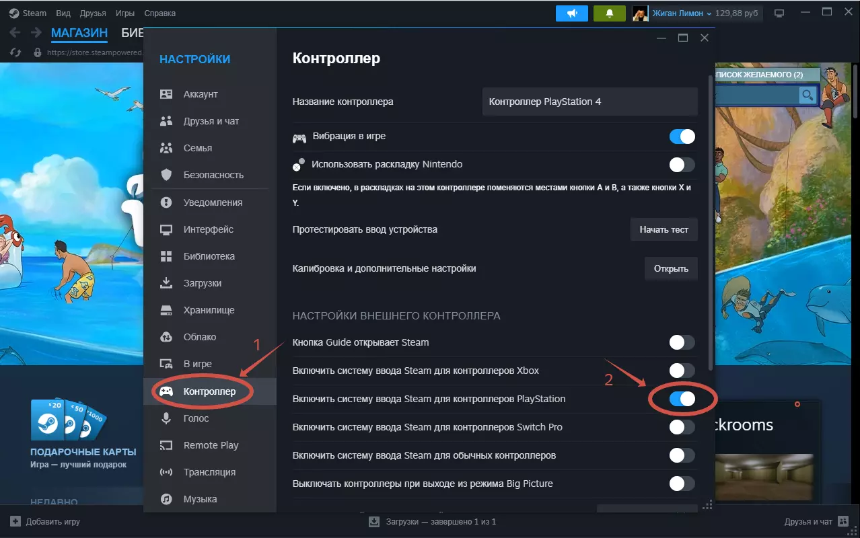
Task: Click the Контроллер heading text
Action: click(x=336, y=59)
